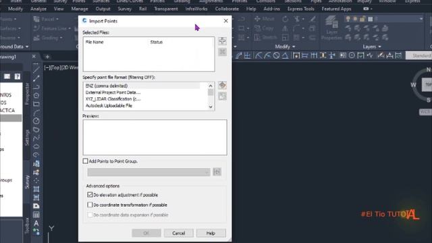Click the Mirror tool icon

(285, 28)
